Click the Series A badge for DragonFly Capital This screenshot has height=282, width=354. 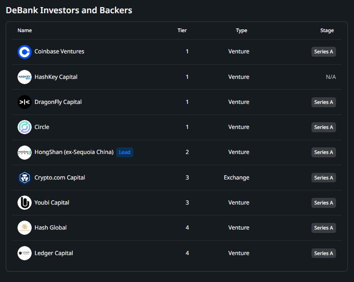324,102
